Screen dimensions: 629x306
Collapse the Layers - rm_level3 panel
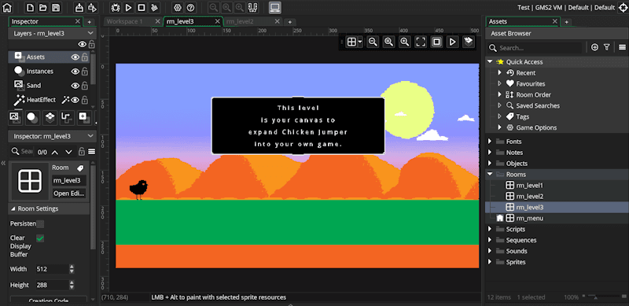click(x=90, y=33)
